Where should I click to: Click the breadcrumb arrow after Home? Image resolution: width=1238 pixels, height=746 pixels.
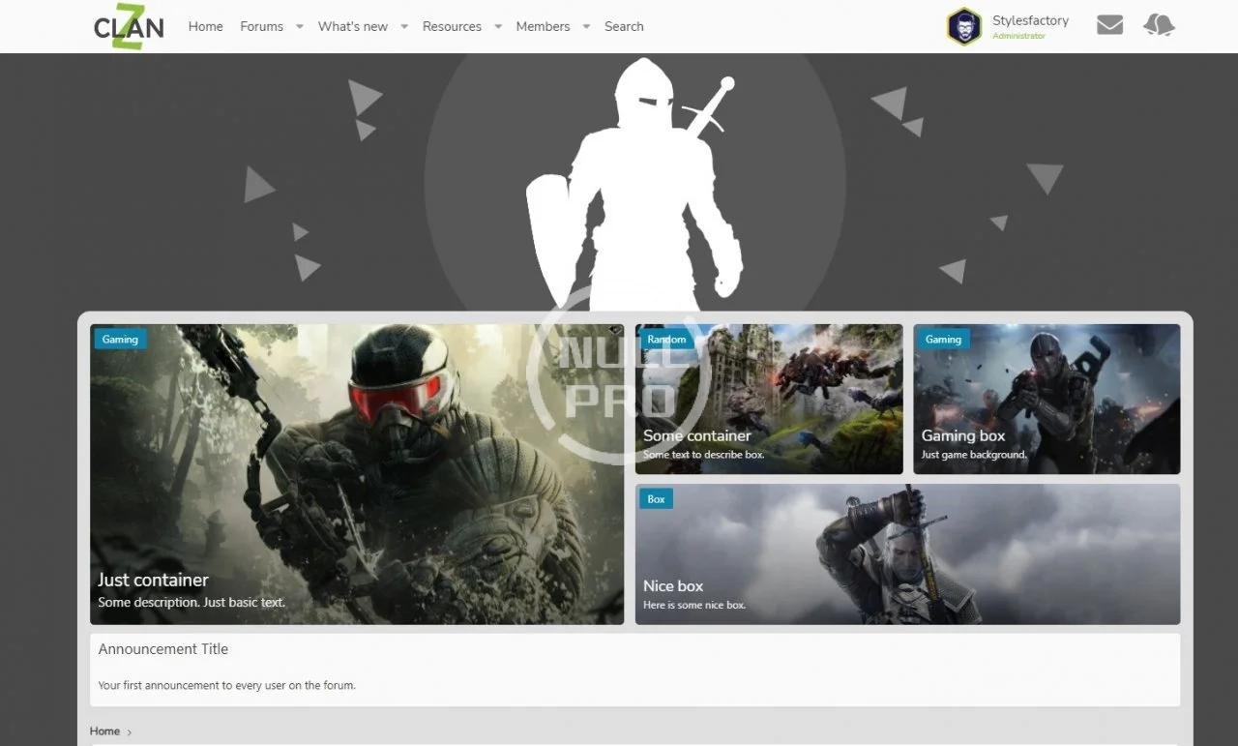click(130, 732)
